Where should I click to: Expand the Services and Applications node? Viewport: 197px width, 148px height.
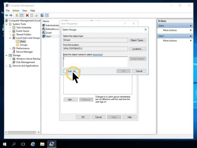click(x=6, y=66)
